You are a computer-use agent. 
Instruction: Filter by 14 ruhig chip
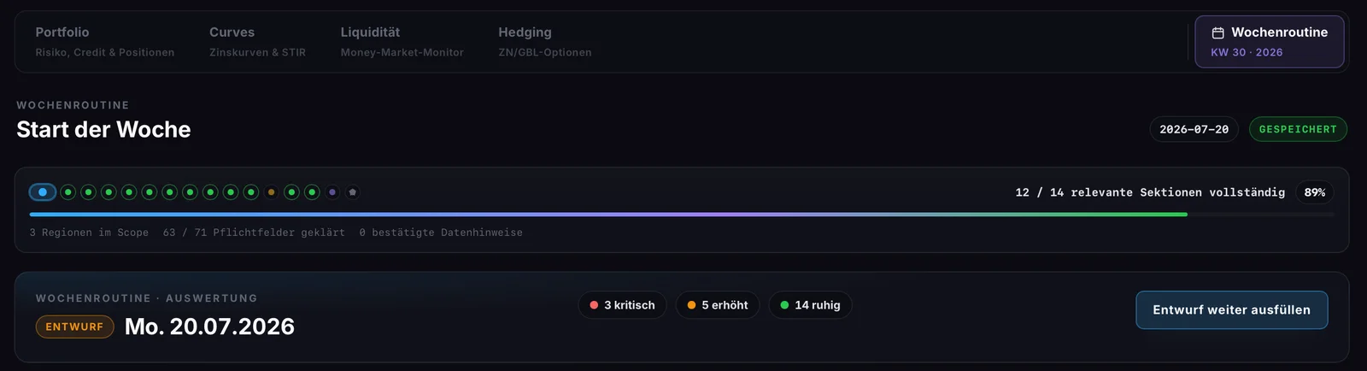click(x=810, y=305)
